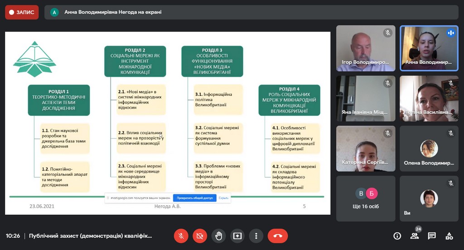The width and height of the screenshot is (464, 250).
Task: Open the chat messages panel
Action: point(432,236)
